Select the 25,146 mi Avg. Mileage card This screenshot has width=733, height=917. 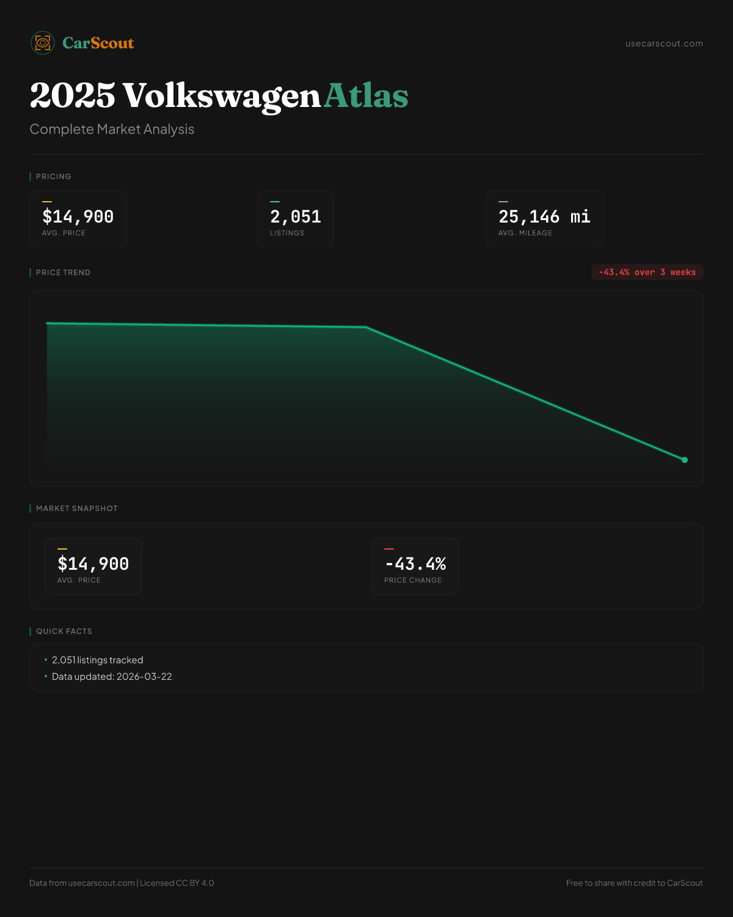(544, 219)
